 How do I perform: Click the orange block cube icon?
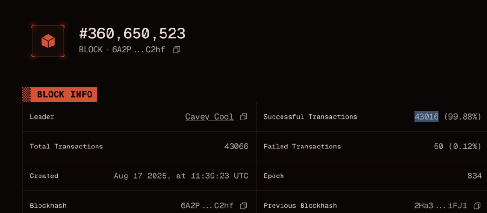click(x=48, y=41)
